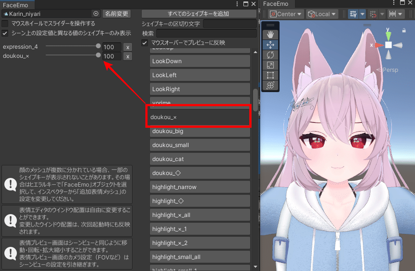The image size is (415, 271).
Task: Expand the grid snapping options arrow
Action: pyautogui.click(x=382, y=14)
